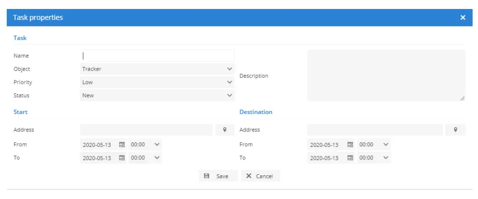Open Destination From time dropdown
The image size is (478, 199).
pos(374,145)
